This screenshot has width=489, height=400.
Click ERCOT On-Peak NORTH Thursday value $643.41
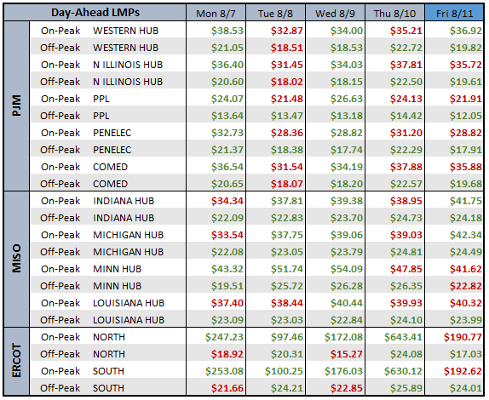pos(403,337)
